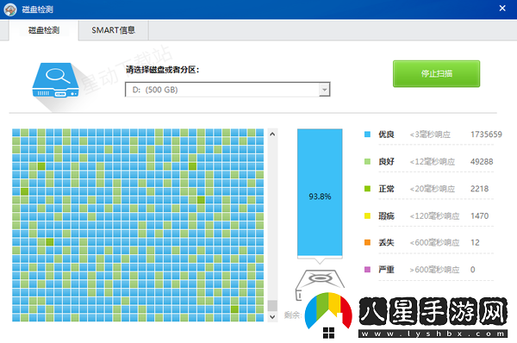Click the <3毫秒响应 description

(x=430, y=134)
